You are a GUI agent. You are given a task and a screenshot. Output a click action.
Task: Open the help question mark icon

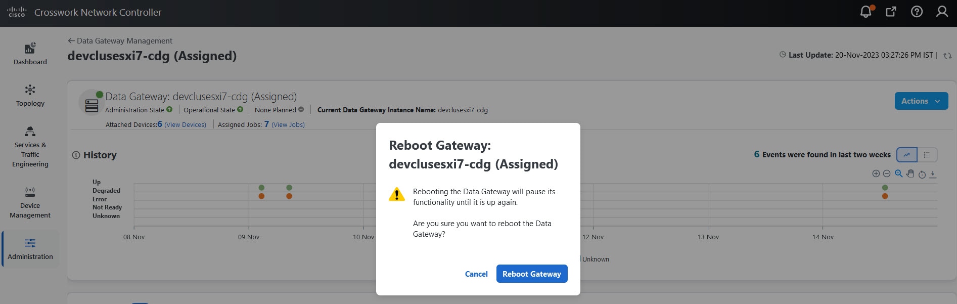point(917,12)
